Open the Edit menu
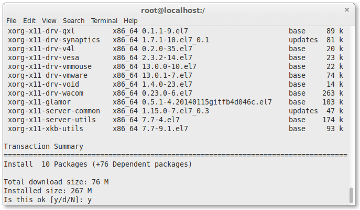The image size is (360, 210). click(29, 21)
